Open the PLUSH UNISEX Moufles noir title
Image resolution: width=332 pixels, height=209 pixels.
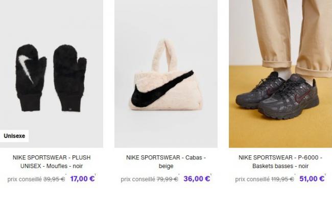[x=51, y=161]
